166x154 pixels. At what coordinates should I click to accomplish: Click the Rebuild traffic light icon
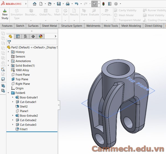[x=103, y=4]
